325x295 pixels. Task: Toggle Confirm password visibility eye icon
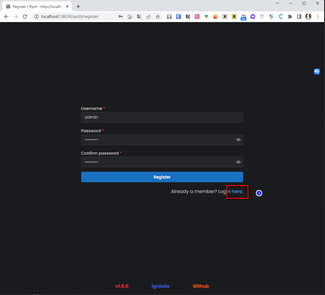click(238, 162)
